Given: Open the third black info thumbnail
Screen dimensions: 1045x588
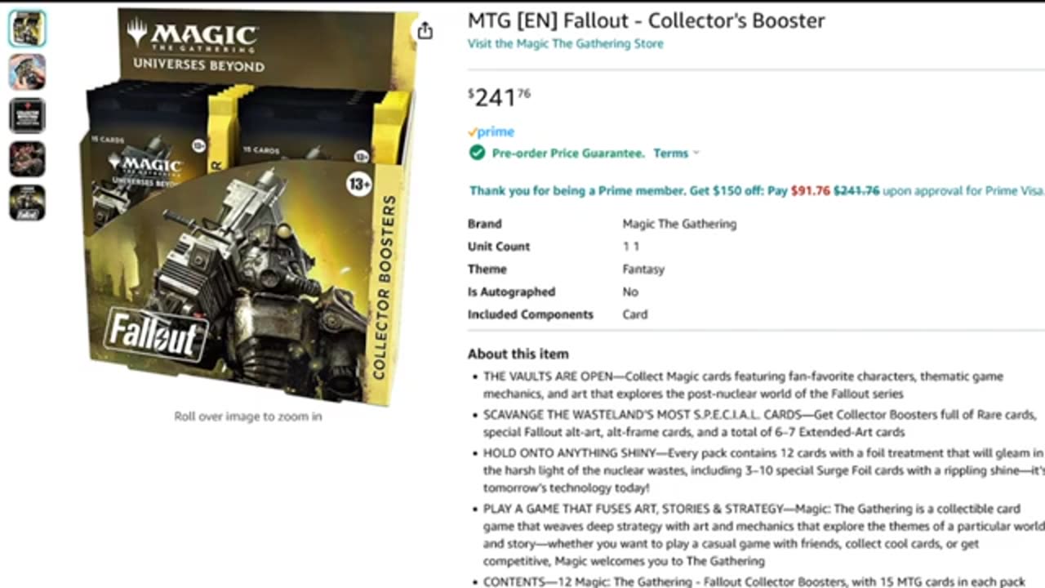Looking at the screenshot, I should pyautogui.click(x=27, y=115).
